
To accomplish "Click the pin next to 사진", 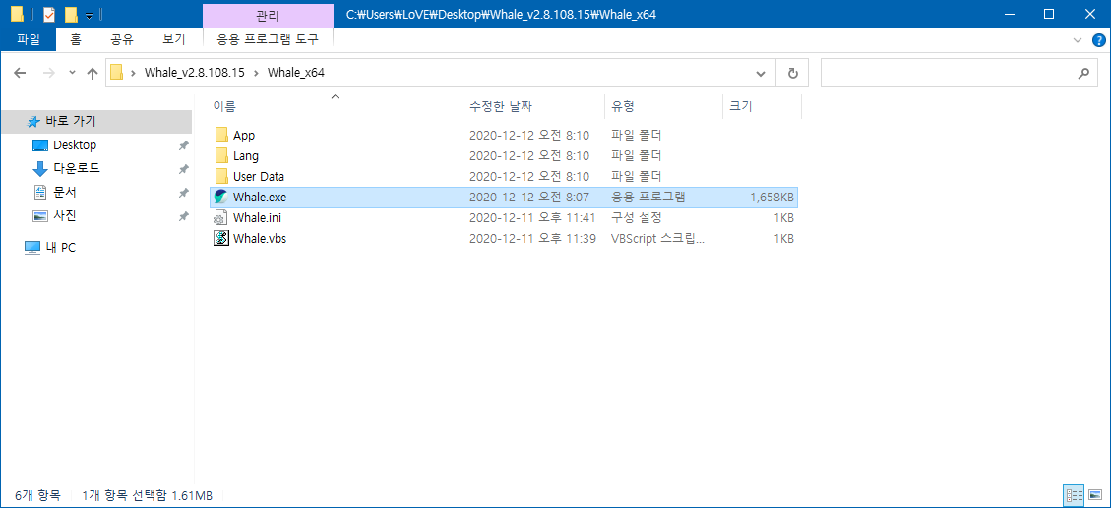I will [183, 216].
